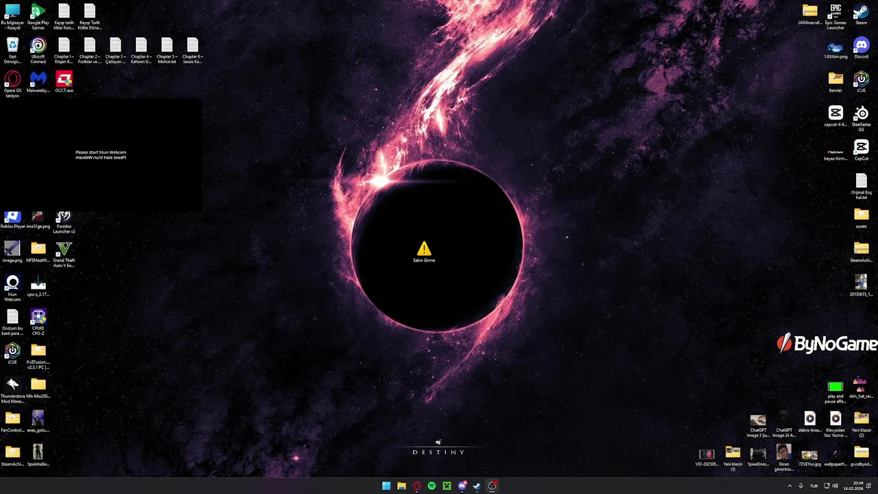Viewport: 878px width, 494px height.
Task: Select the Steam desktop icon
Action: 862,12
